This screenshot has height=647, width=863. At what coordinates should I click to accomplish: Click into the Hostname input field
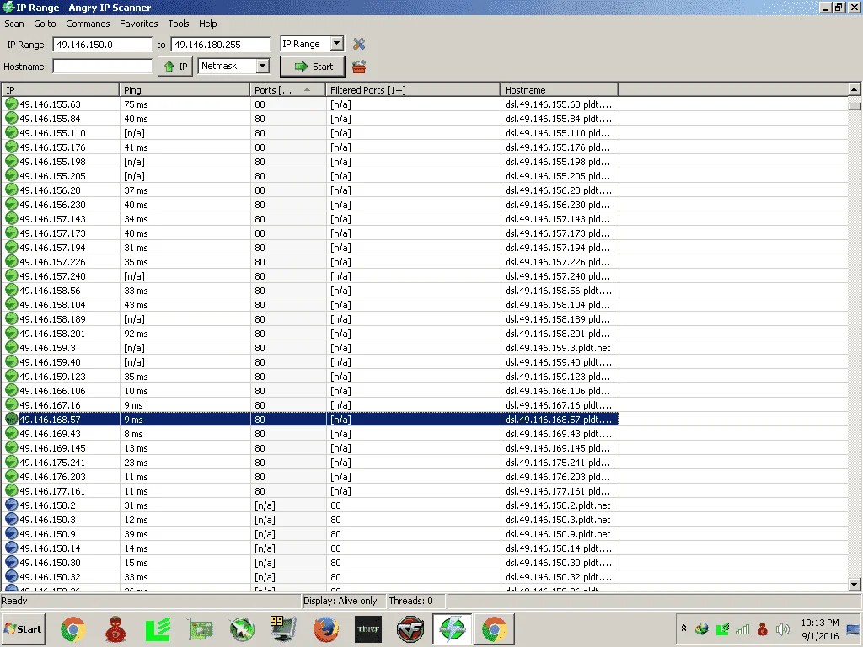coord(102,67)
